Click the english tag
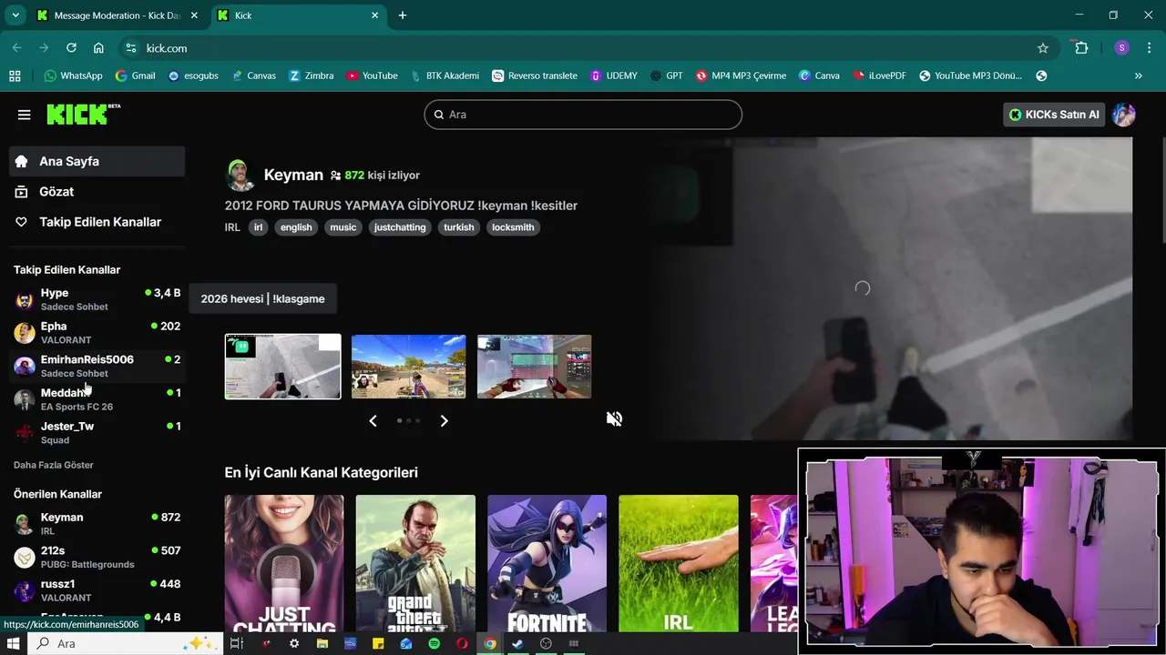The image size is (1166, 655). (x=296, y=227)
